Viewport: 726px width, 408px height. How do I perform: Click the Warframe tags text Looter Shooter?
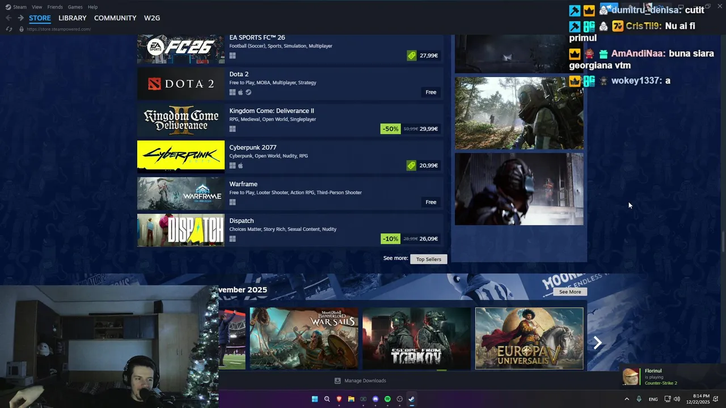coord(272,193)
